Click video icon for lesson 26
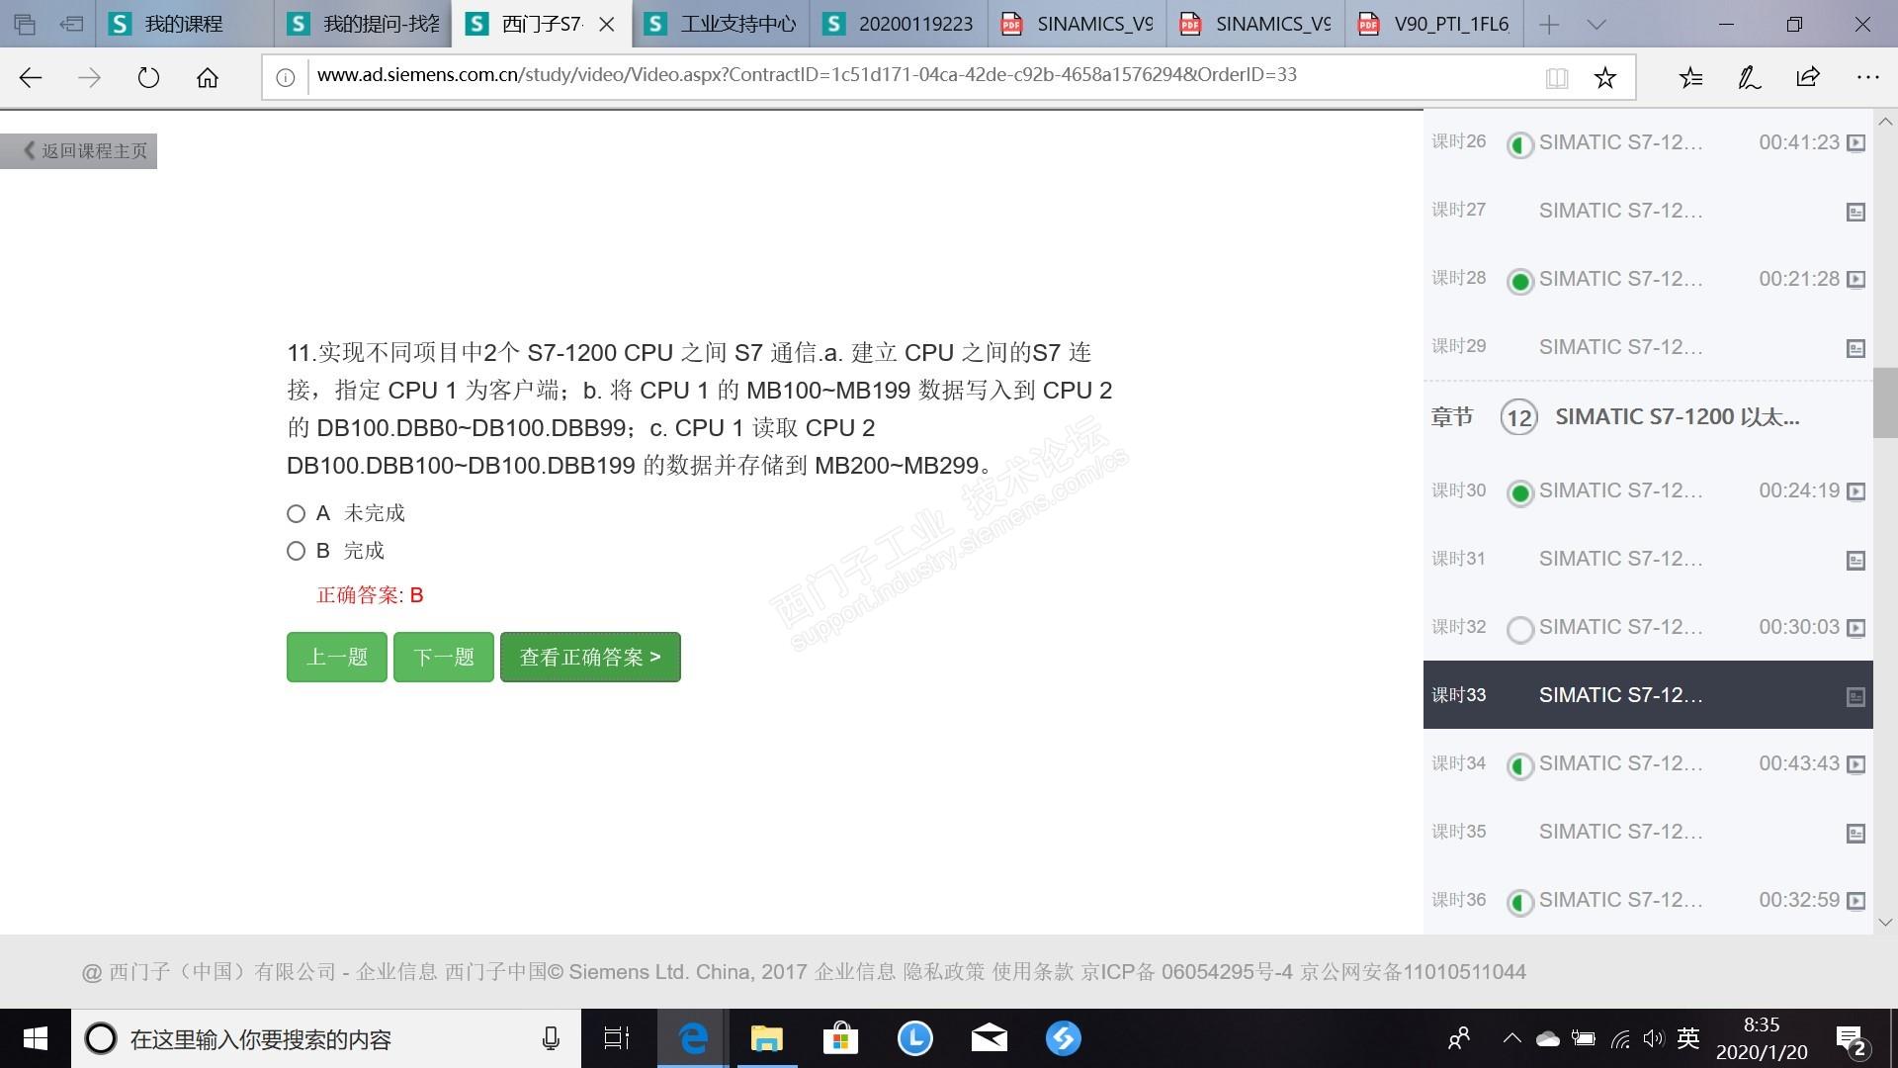 point(1856,142)
